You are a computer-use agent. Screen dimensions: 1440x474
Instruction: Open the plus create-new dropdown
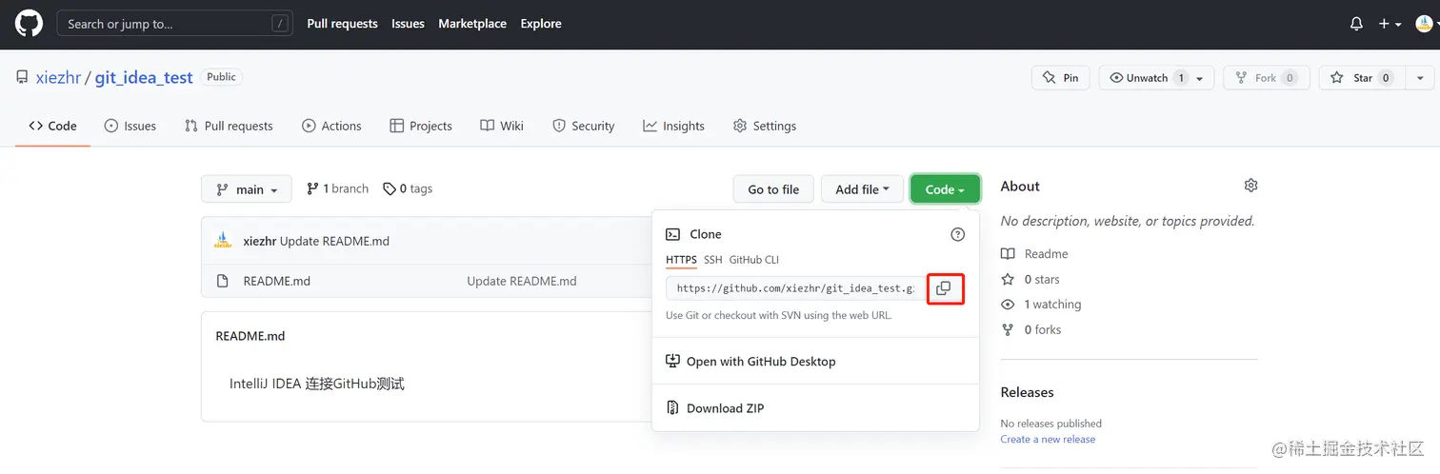click(x=1390, y=24)
